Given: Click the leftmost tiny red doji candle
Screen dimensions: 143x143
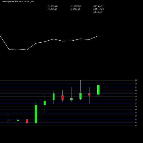Looking at the screenshot, I should point(9,121).
